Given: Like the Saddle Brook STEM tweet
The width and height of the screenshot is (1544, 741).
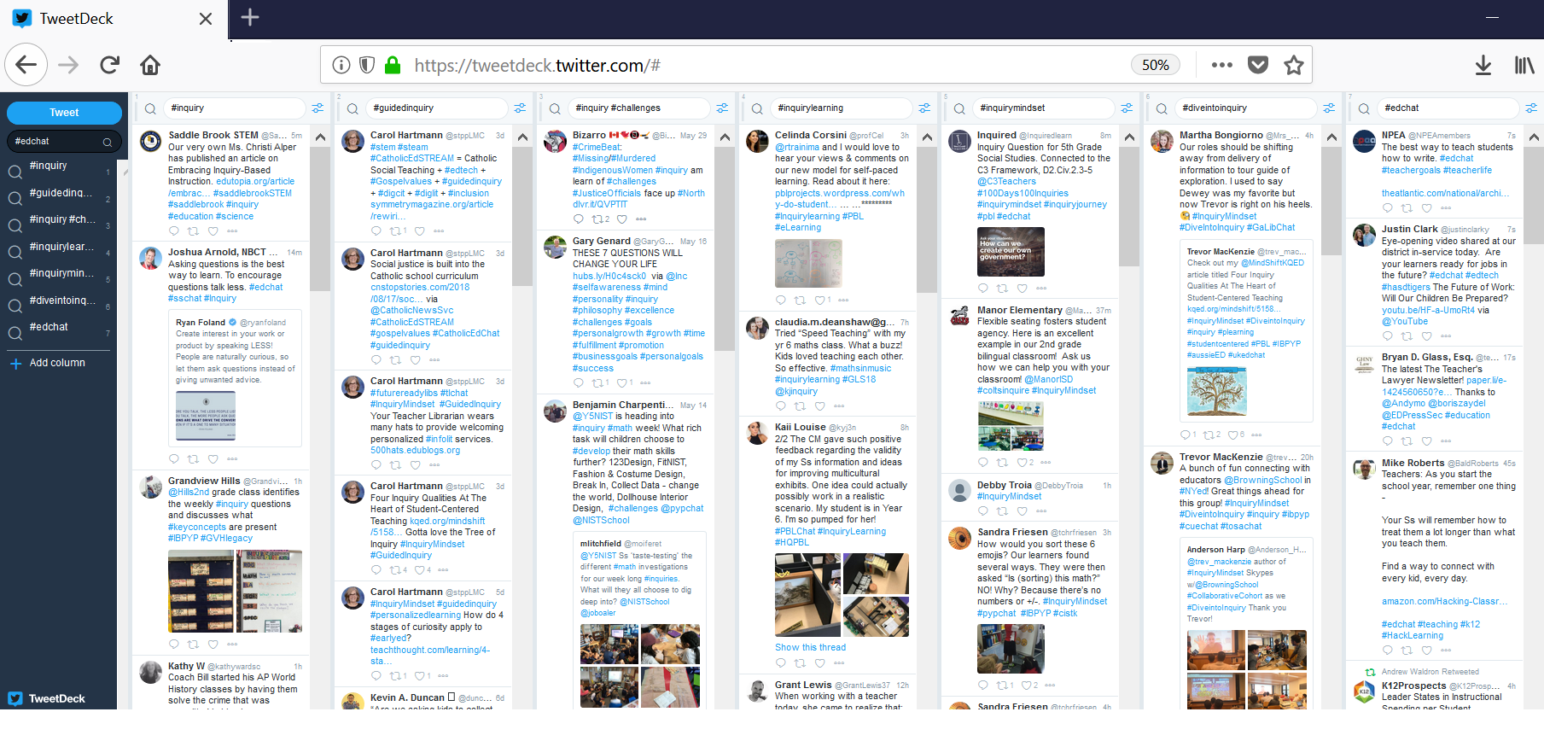Looking at the screenshot, I should tap(213, 231).
